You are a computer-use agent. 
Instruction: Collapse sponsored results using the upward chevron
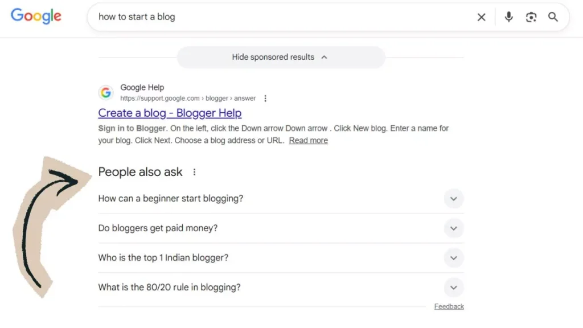[324, 57]
